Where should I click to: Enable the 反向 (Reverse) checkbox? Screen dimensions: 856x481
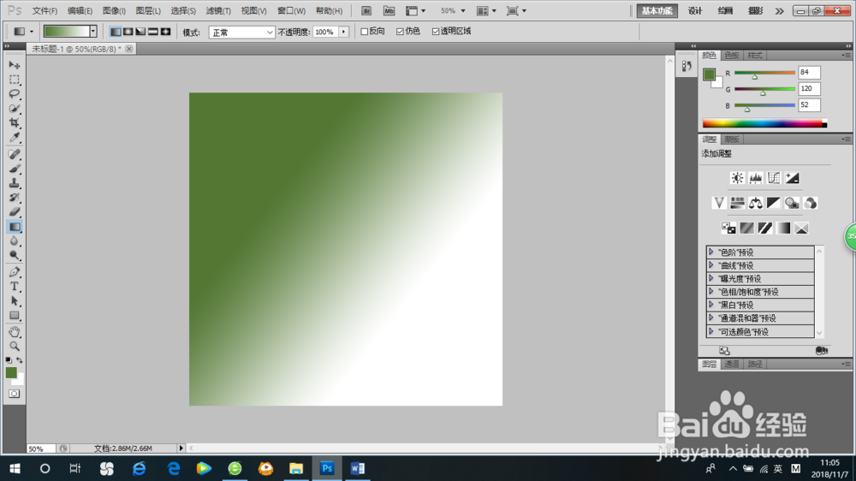pyautogui.click(x=364, y=32)
